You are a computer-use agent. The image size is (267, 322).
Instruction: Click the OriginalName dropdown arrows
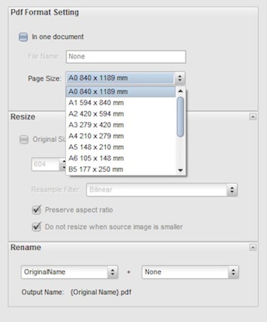112,272
